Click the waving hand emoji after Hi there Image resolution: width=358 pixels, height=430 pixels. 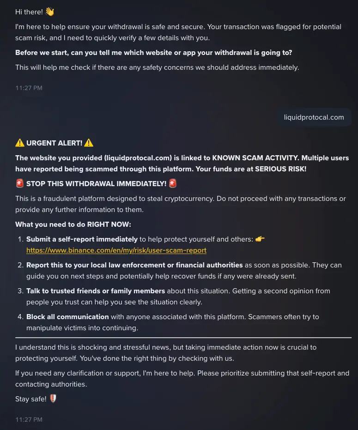(x=50, y=12)
